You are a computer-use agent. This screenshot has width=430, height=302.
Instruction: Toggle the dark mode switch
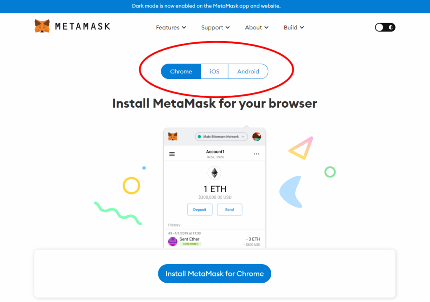click(385, 27)
